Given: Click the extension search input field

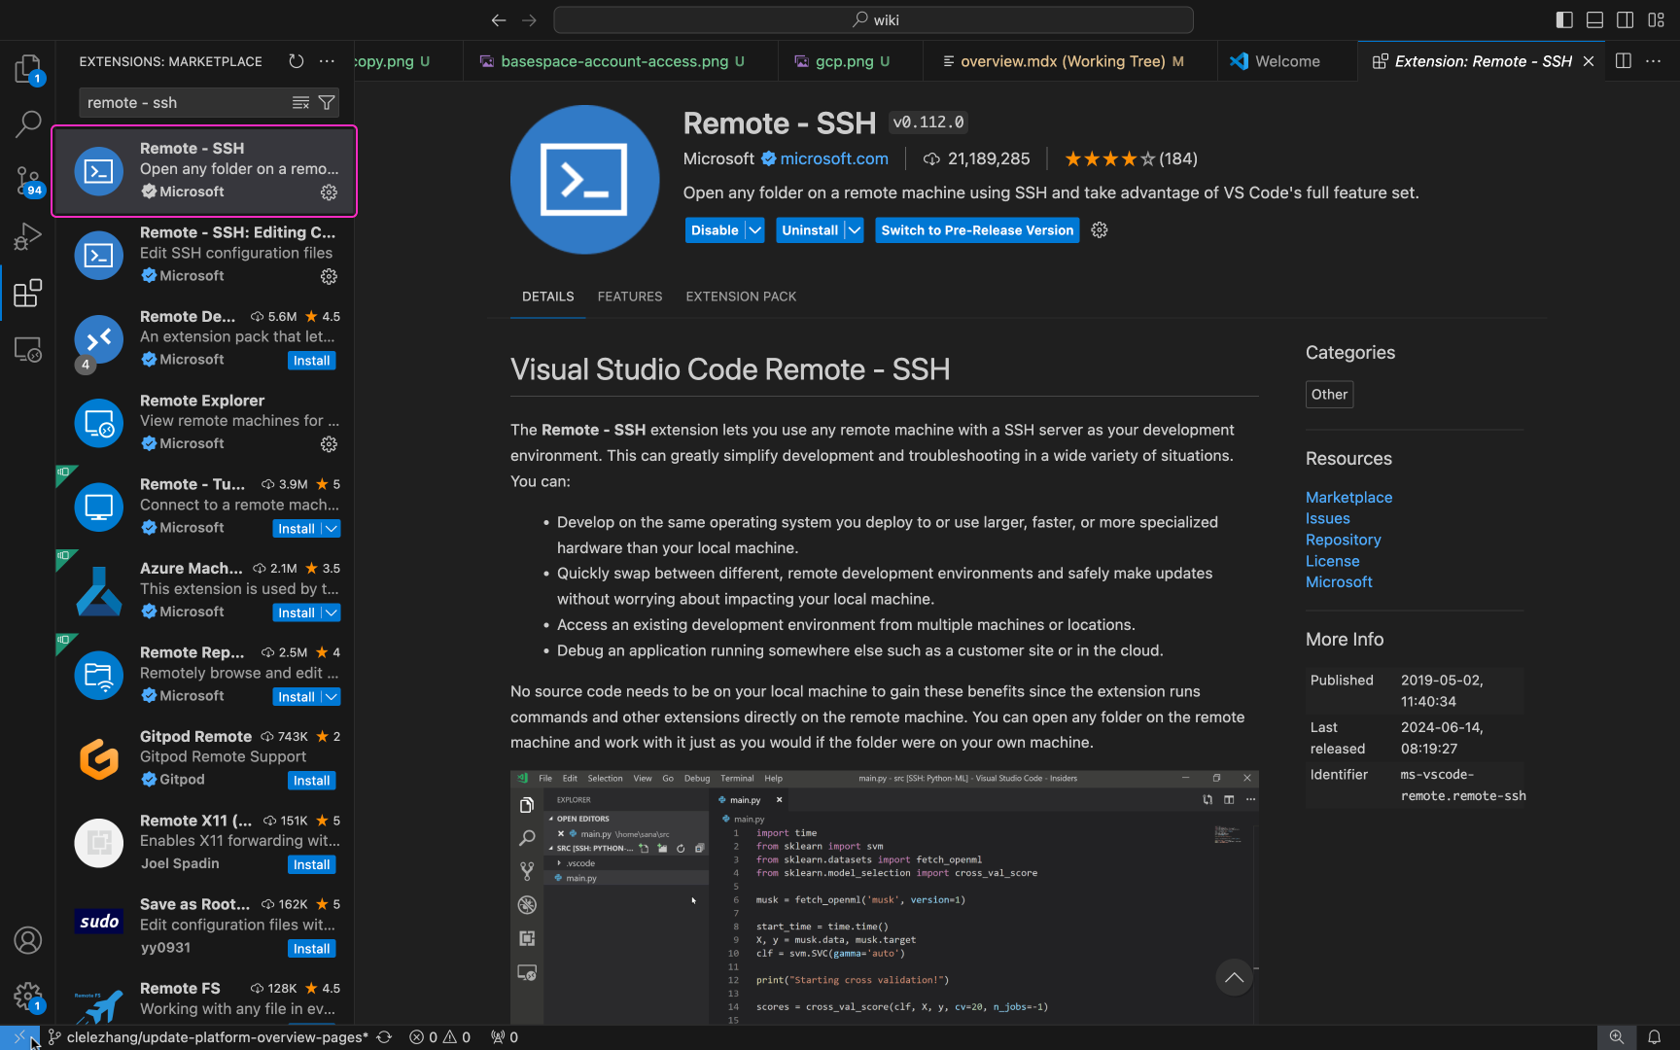Looking at the screenshot, I should [x=185, y=103].
